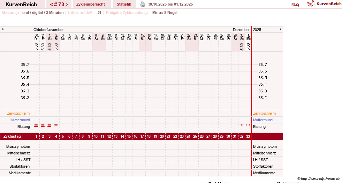342x183 pixels.
Task: Select cycle day 5 in Zyklustag row
Action: click(63, 137)
